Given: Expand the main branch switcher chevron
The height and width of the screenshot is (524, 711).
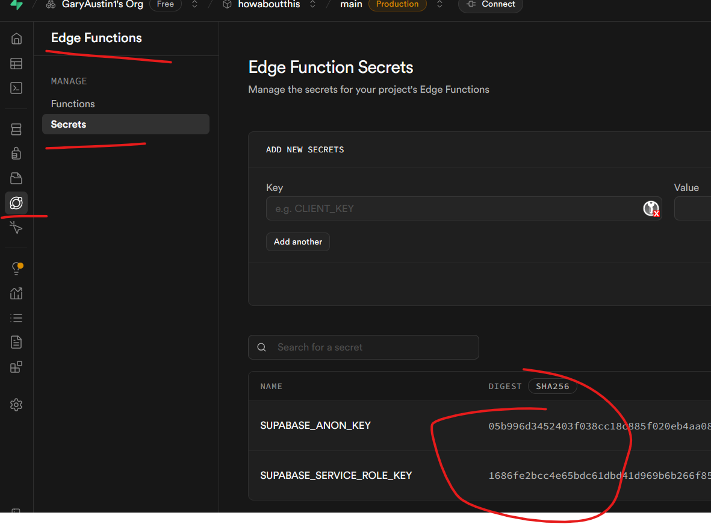Looking at the screenshot, I should click(440, 5).
